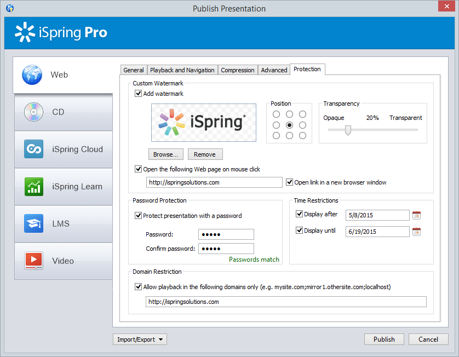Open the iSpring Cloud icon
This screenshot has height=357, width=459.
(x=33, y=149)
